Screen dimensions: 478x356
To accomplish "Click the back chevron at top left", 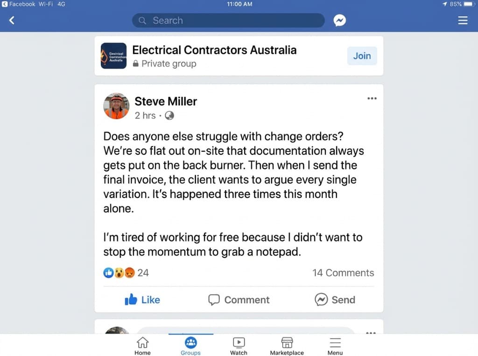I will pos(11,21).
